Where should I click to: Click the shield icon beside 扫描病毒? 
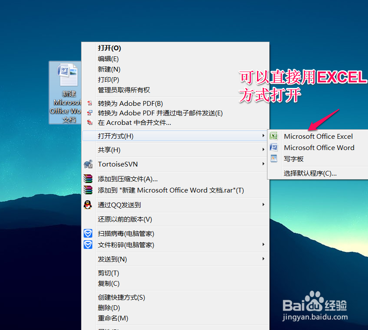point(88,233)
